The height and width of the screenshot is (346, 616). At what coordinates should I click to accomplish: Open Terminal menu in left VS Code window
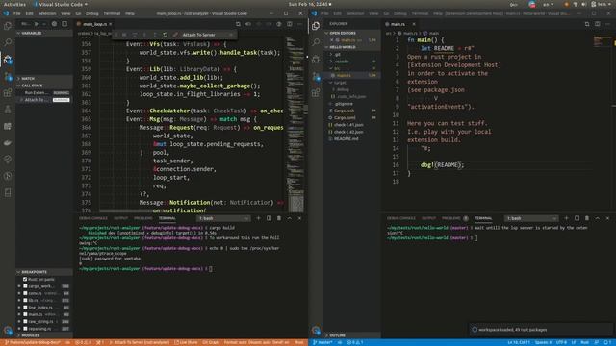112,13
